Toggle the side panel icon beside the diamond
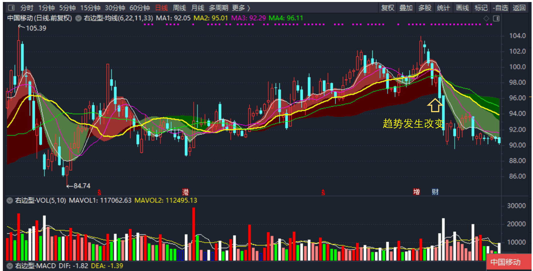This screenshot has width=533, height=271. tap(496, 18)
